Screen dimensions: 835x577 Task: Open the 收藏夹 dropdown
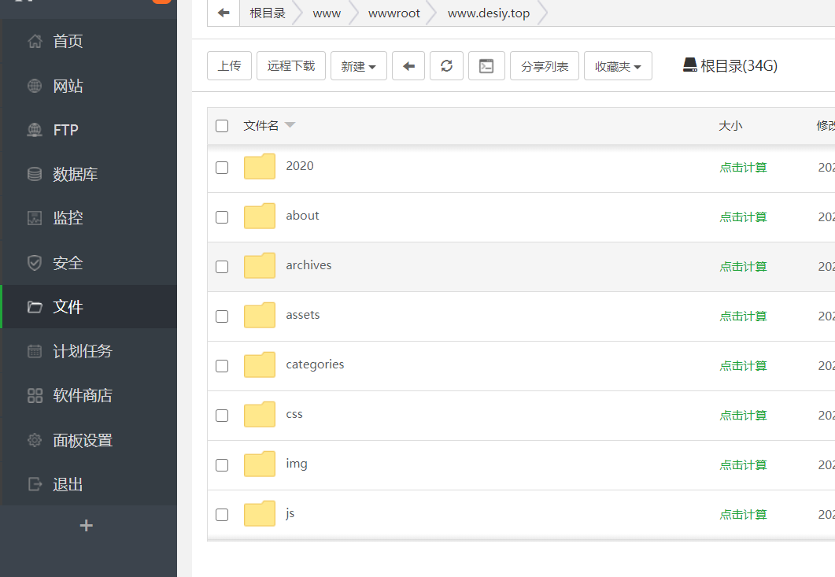pyautogui.click(x=618, y=66)
